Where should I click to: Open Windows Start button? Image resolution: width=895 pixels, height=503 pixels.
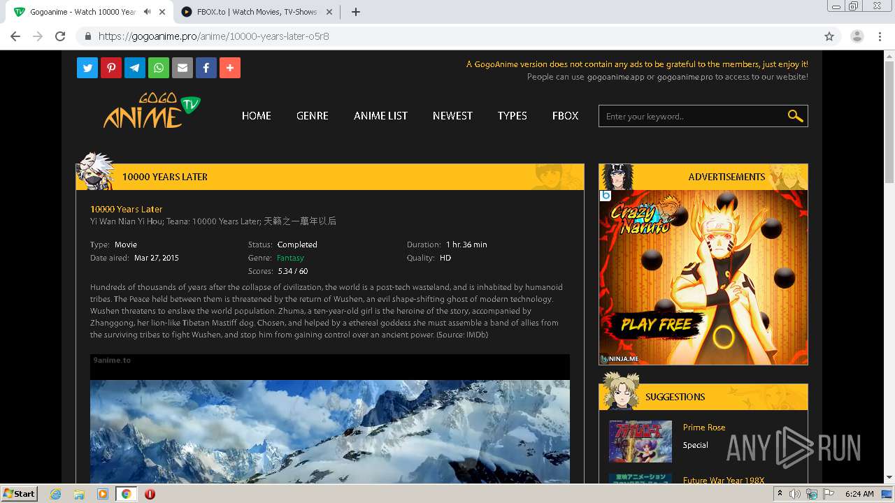click(x=20, y=493)
